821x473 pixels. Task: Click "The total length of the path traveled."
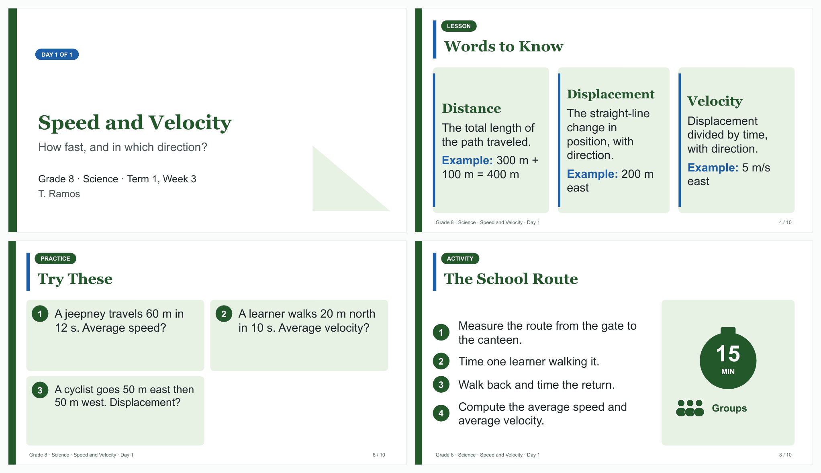[488, 135]
